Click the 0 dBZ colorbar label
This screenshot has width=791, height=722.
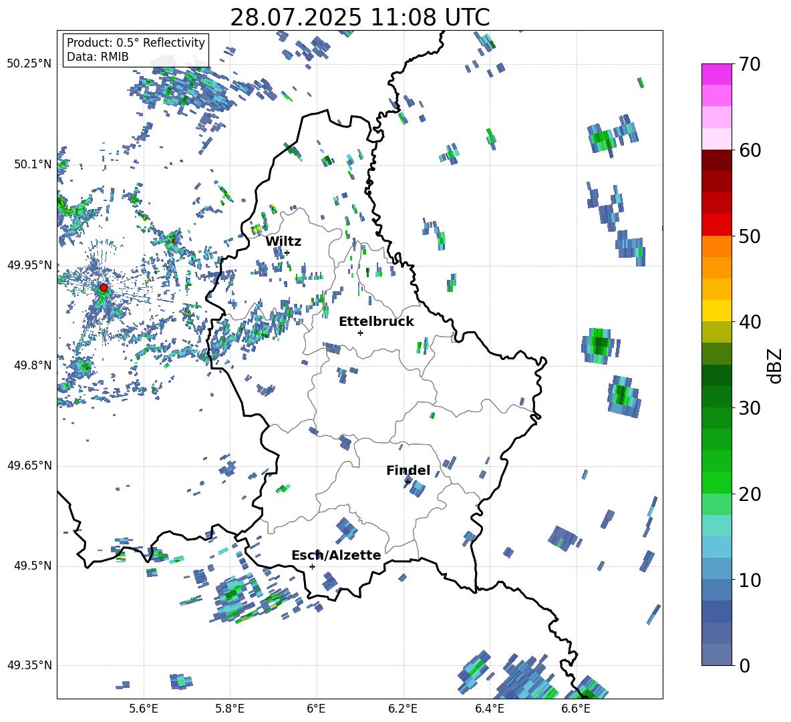[x=744, y=665]
